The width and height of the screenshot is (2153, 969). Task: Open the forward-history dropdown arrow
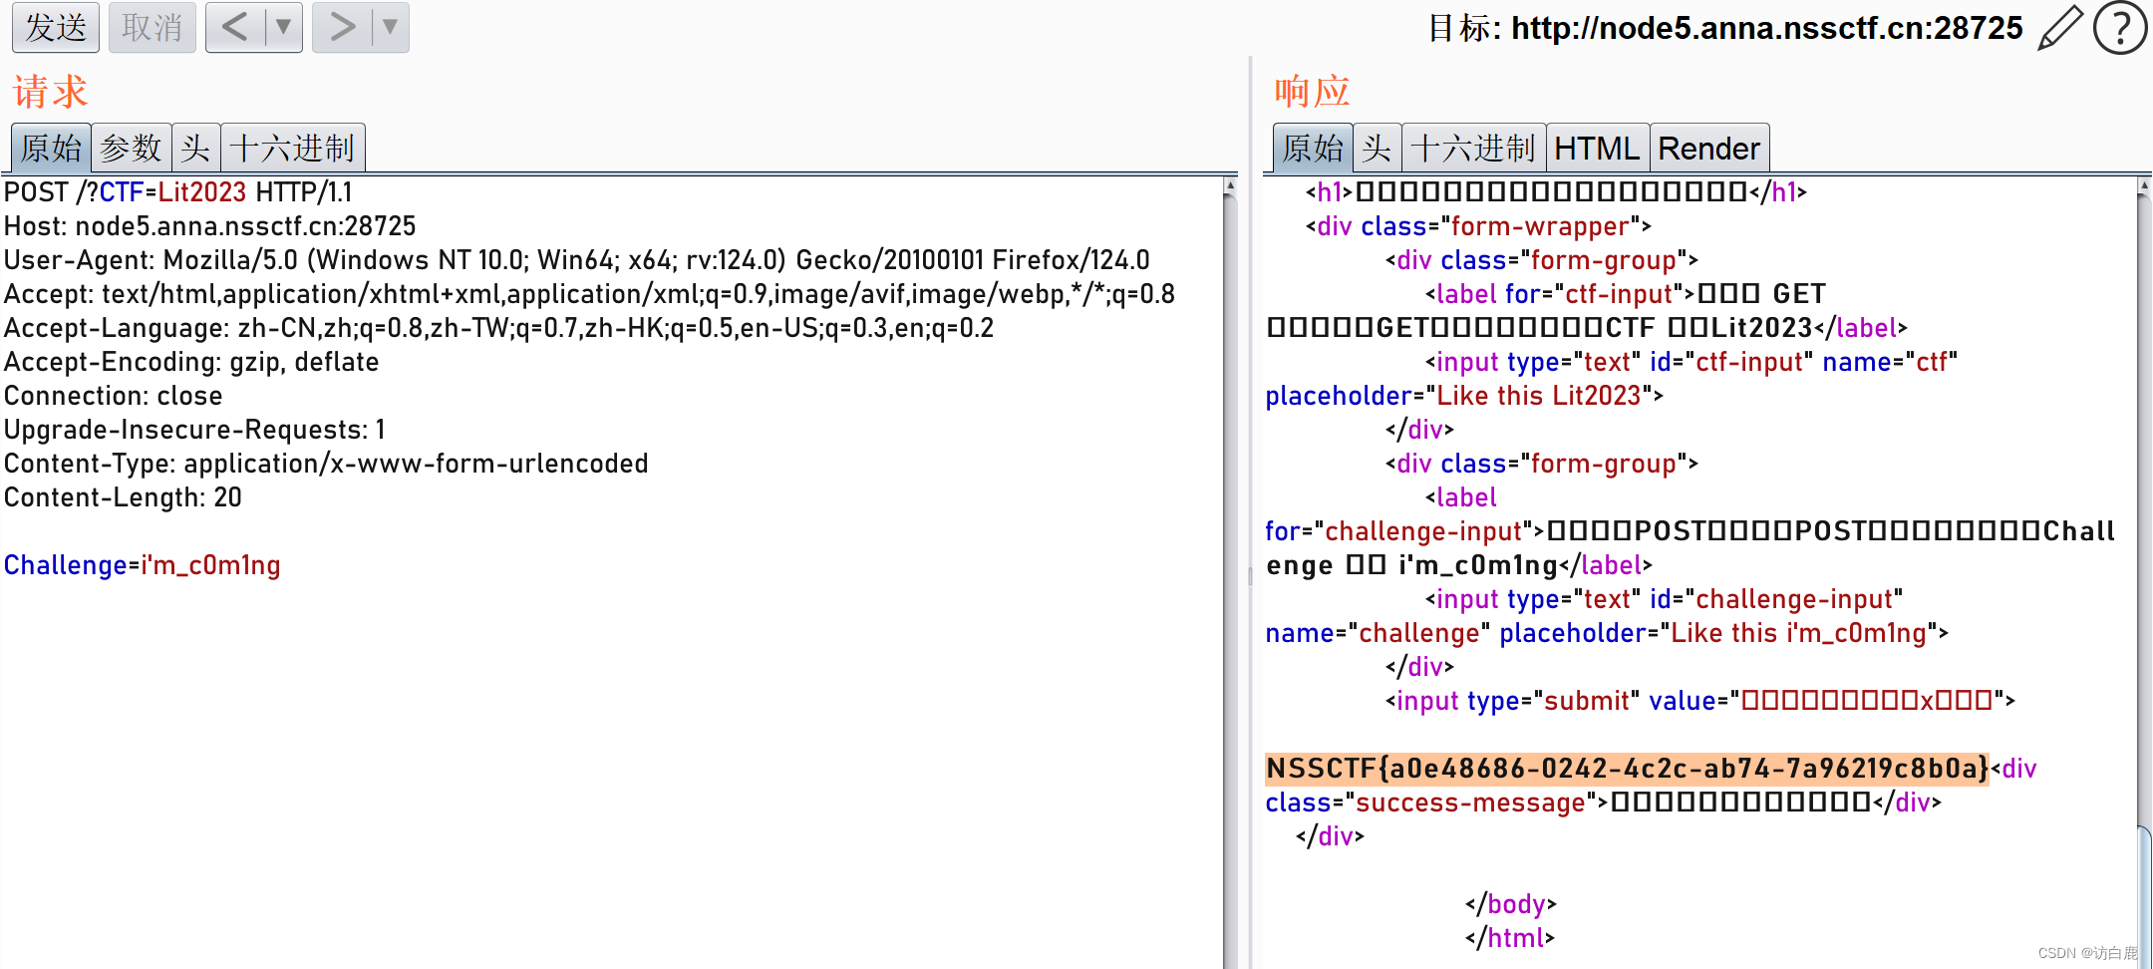coord(390,27)
